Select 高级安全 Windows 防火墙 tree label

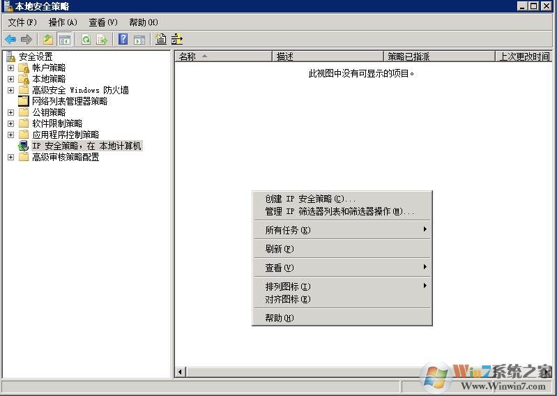(80, 90)
